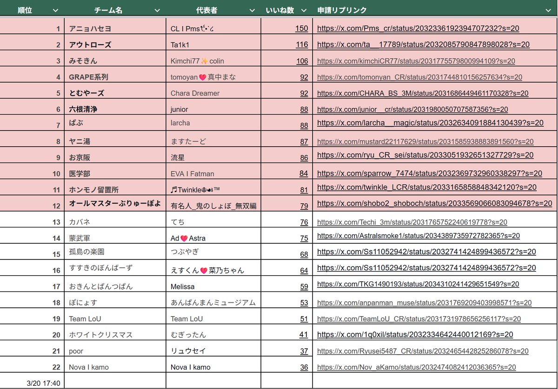Viewport: 558px width, 389px height.
Task: Open the tomonyan_CR status link
Action: 419,77
